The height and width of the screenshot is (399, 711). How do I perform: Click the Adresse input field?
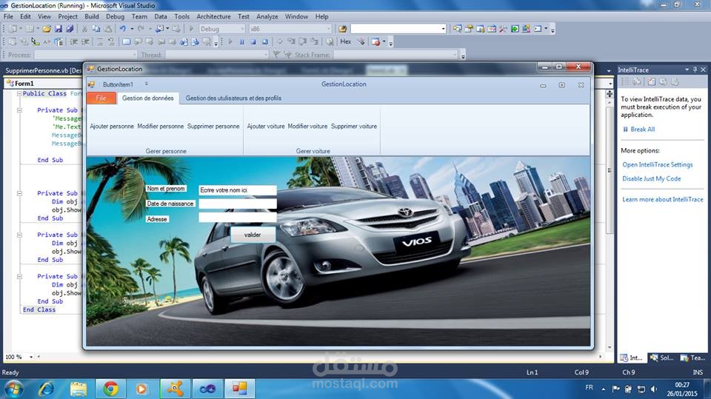238,218
